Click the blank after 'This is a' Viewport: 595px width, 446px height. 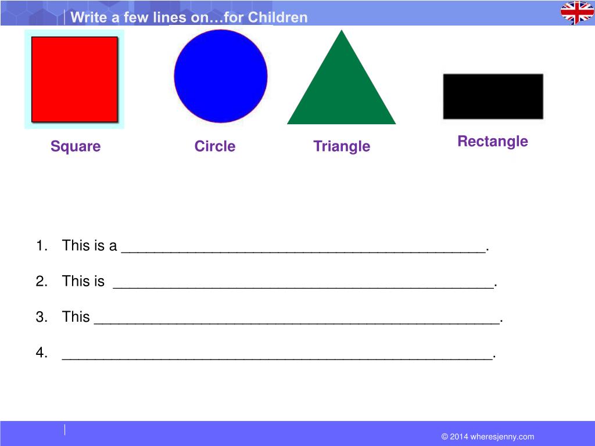(303, 250)
